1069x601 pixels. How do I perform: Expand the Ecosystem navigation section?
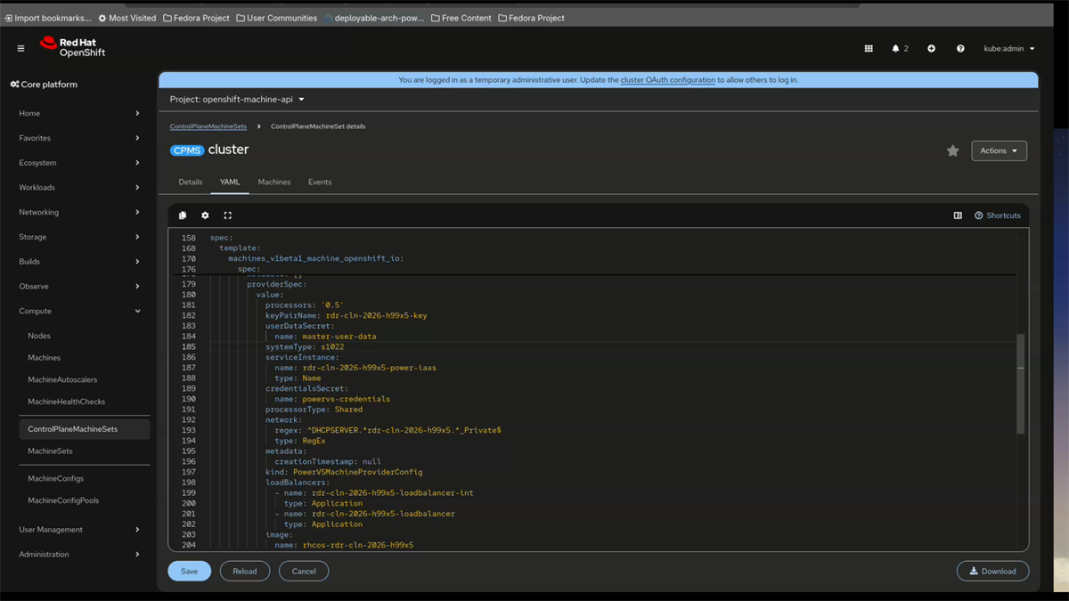pos(79,163)
